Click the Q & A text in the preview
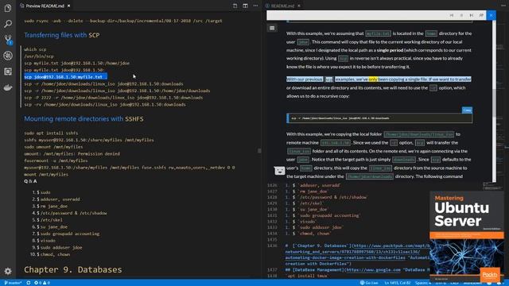This screenshot has width=509, height=286. (30, 181)
